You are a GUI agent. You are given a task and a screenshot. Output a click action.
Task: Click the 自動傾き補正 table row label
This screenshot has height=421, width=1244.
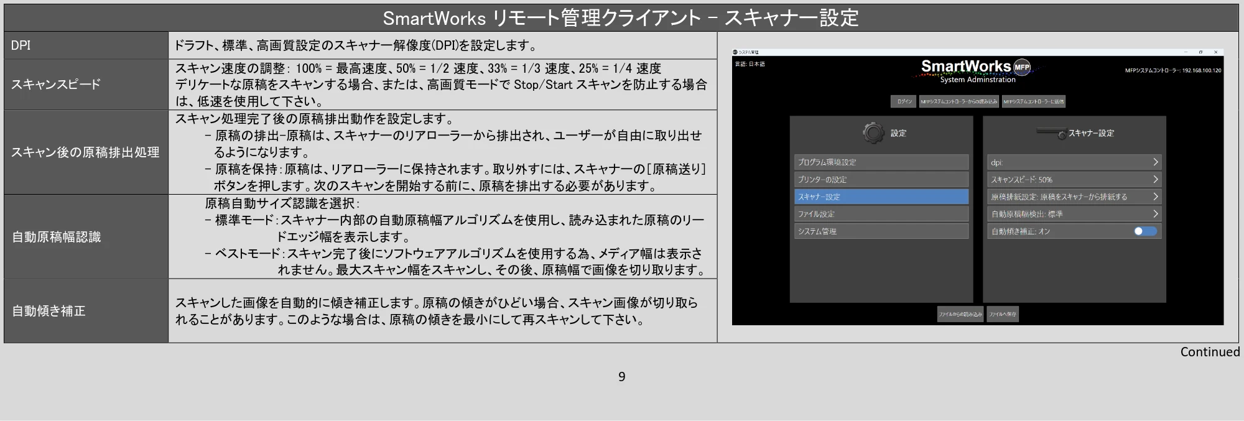[49, 311]
